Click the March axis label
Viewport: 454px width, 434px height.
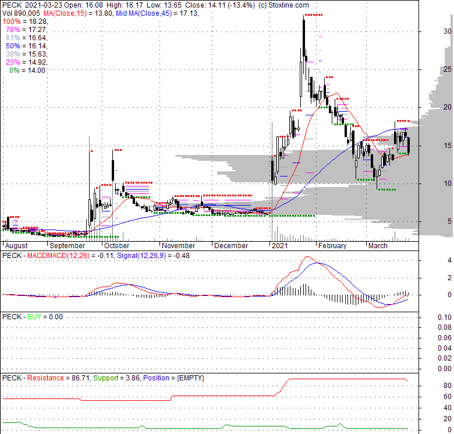[378, 246]
